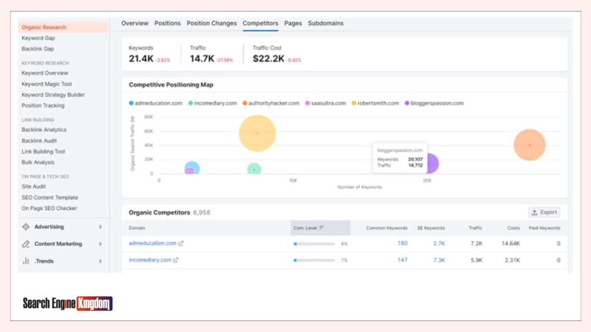
Task: Open the Position Changes tab
Action: 211,23
